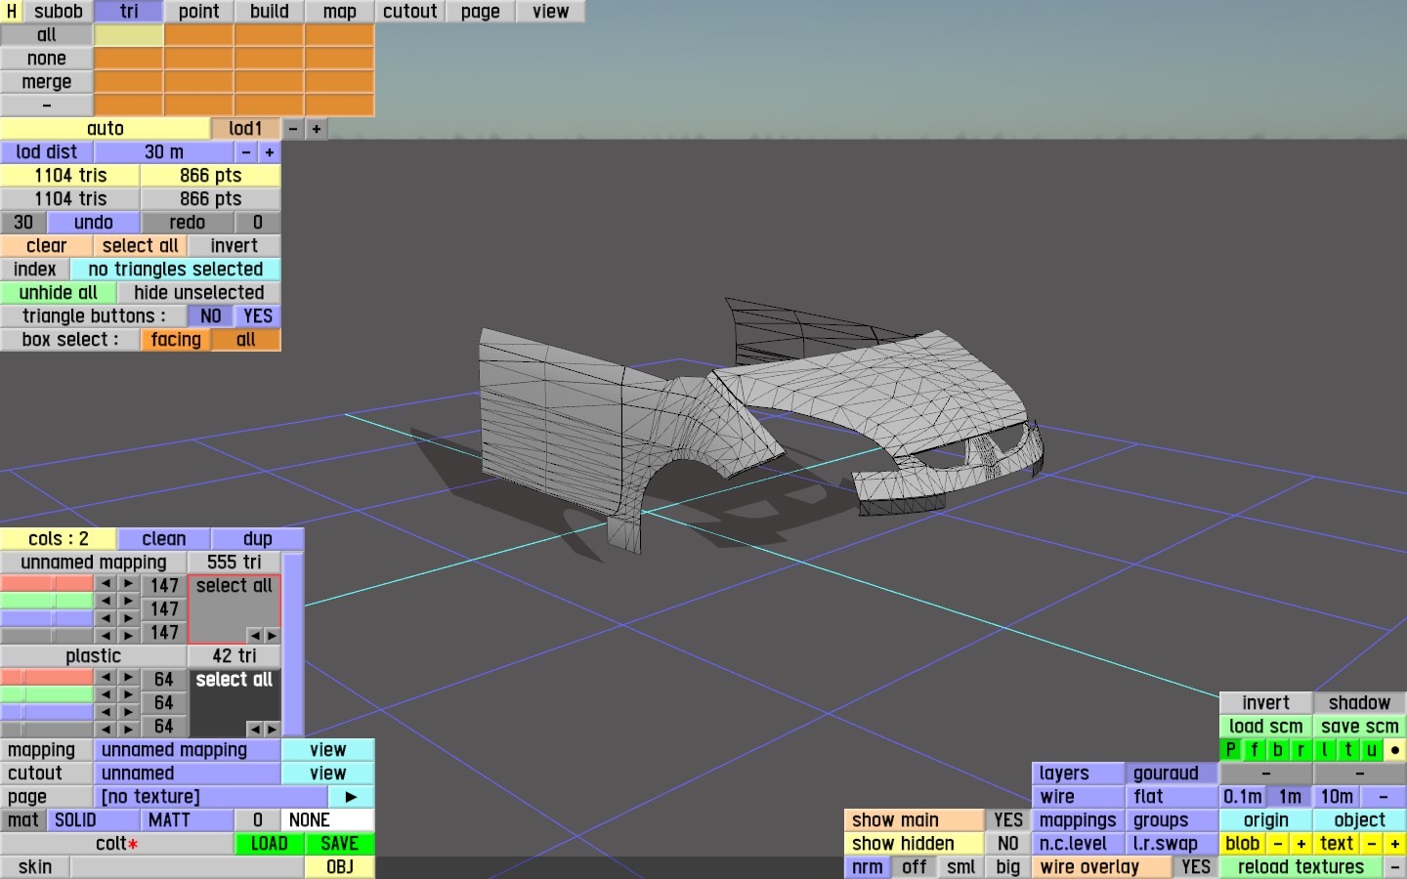Viewport: 1407px width, 879px height.
Task: Click the load scm button
Action: coord(1266,727)
